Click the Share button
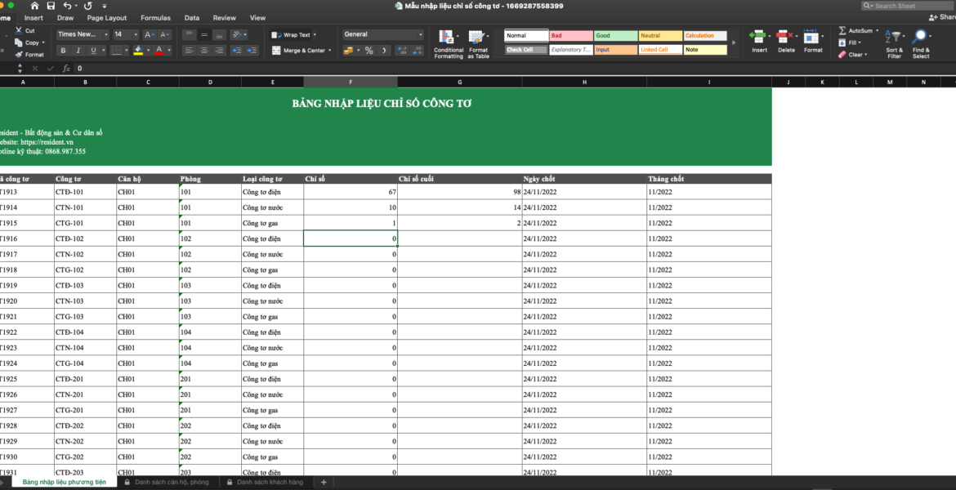Screen dimensions: 956x490 coord(941,17)
